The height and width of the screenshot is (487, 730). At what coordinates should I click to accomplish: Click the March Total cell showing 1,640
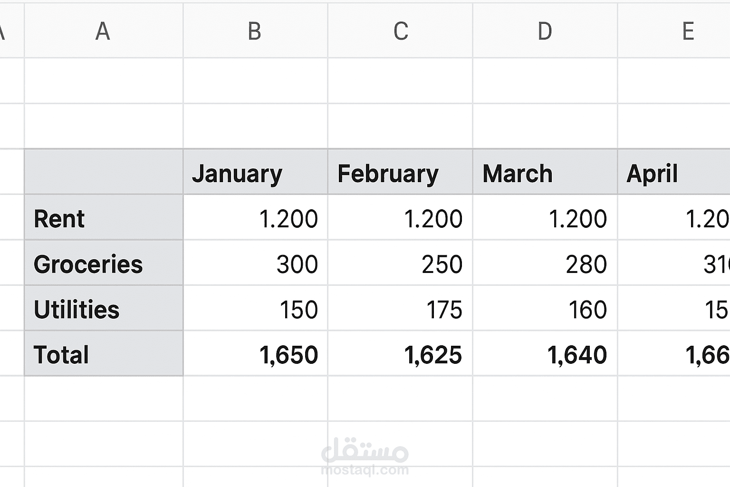576,354
